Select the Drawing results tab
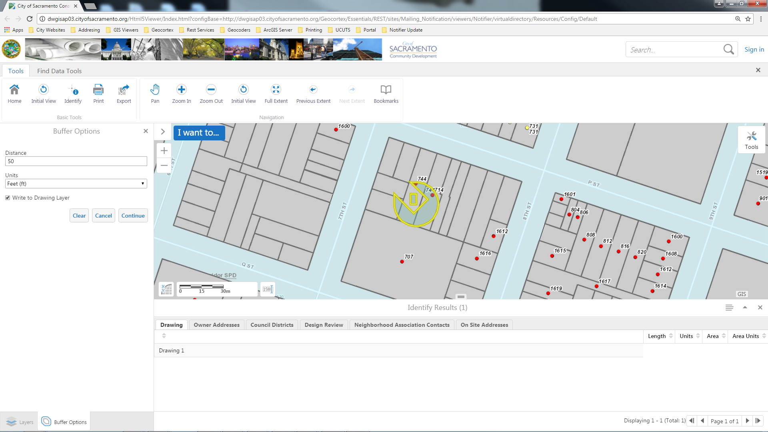Viewport: 768px width, 432px height. coord(172,325)
